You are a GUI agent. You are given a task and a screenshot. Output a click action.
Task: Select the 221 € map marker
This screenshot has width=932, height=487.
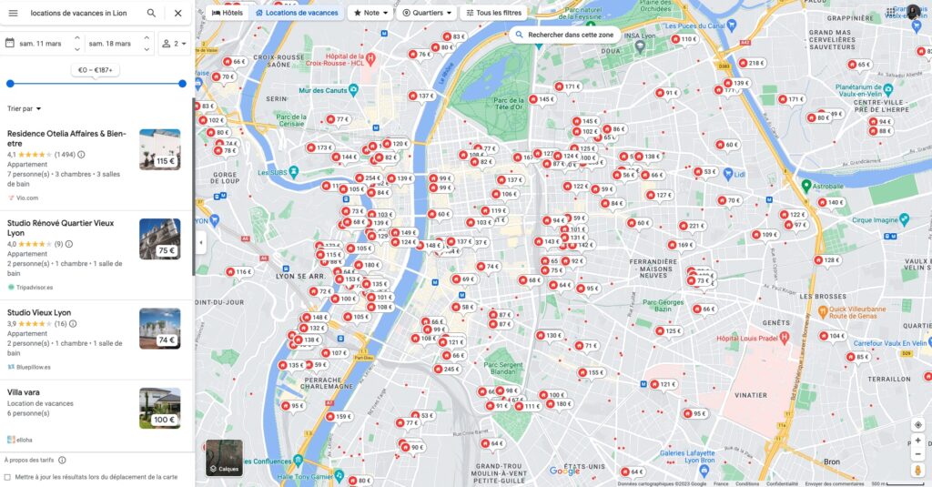click(692, 226)
